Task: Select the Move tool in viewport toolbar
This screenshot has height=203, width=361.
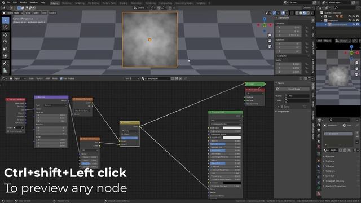Action: click(x=5, y=35)
